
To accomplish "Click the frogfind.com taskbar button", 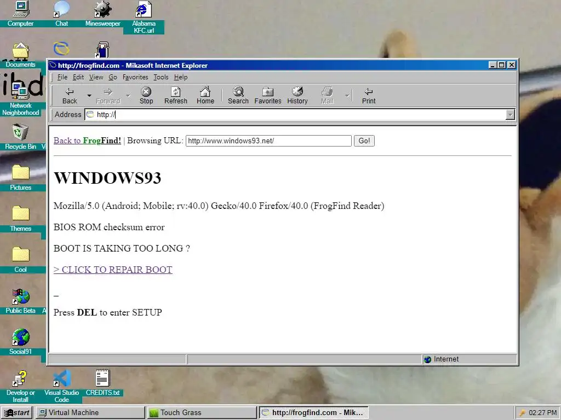I will point(313,412).
